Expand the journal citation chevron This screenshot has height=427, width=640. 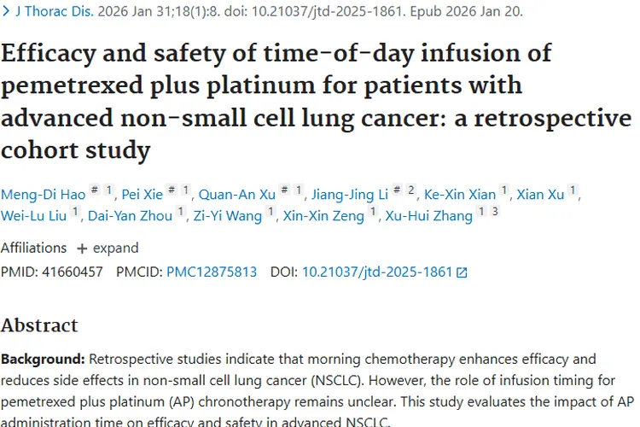7,13
